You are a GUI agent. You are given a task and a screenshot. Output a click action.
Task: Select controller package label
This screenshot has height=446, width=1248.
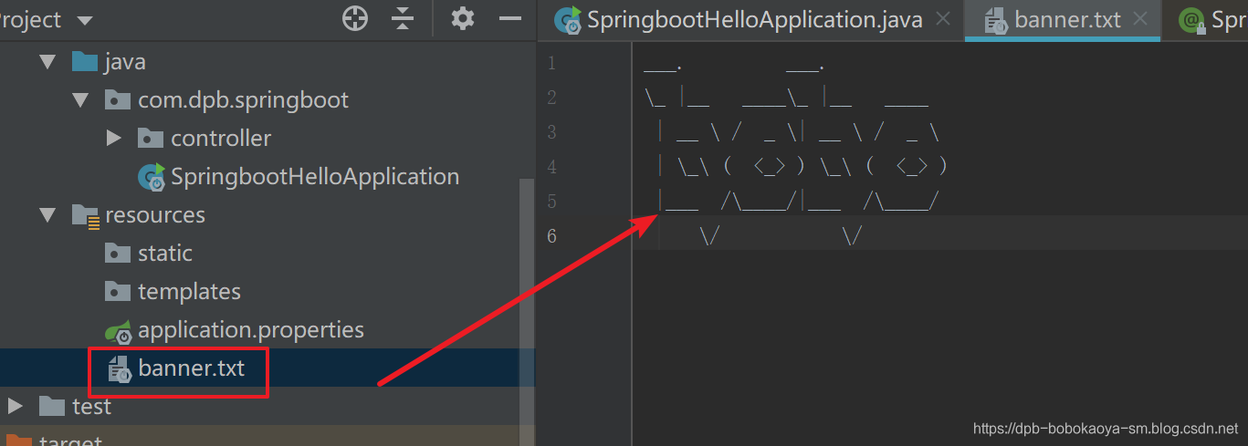pyautogui.click(x=221, y=139)
